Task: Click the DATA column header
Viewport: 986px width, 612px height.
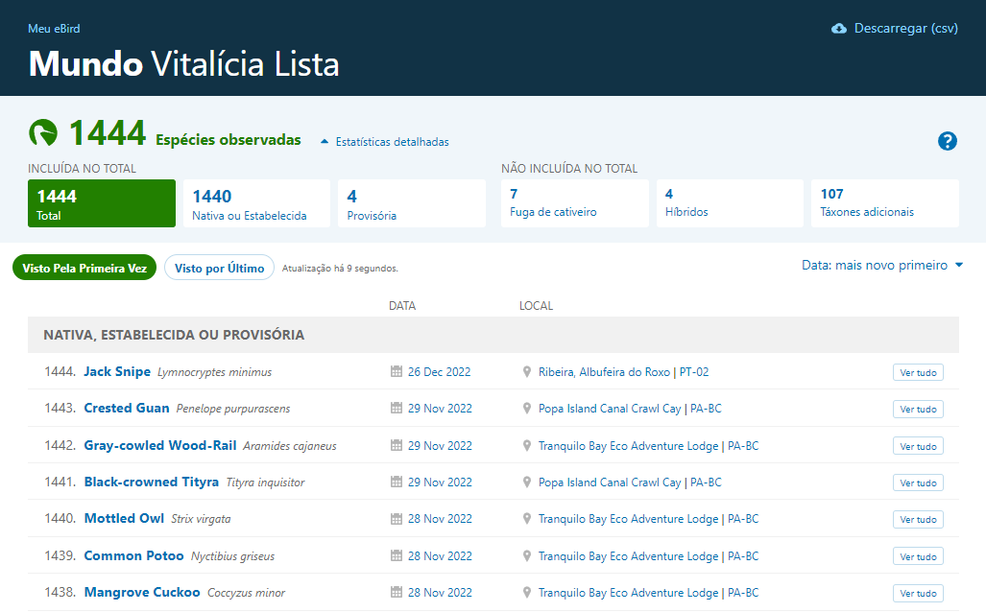Action: (x=402, y=305)
